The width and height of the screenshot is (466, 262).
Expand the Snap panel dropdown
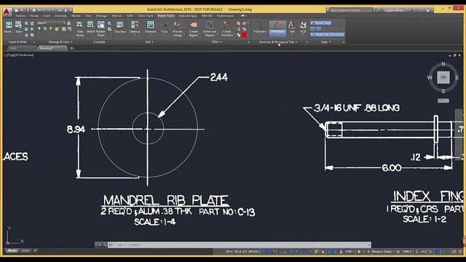[x=325, y=42]
